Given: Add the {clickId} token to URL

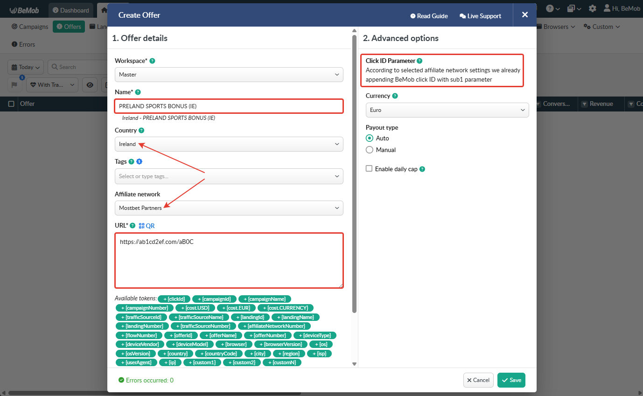Looking at the screenshot, I should (174, 299).
